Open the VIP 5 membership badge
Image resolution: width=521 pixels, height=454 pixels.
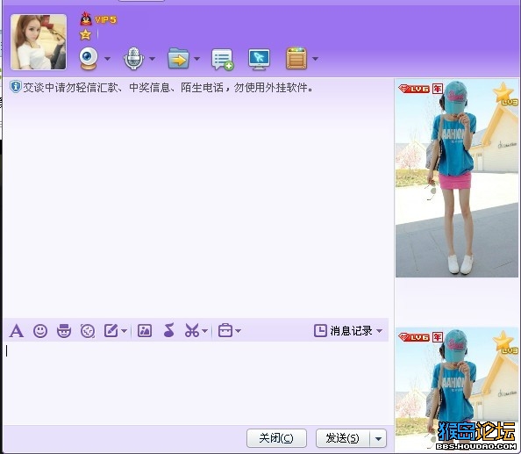[x=105, y=20]
